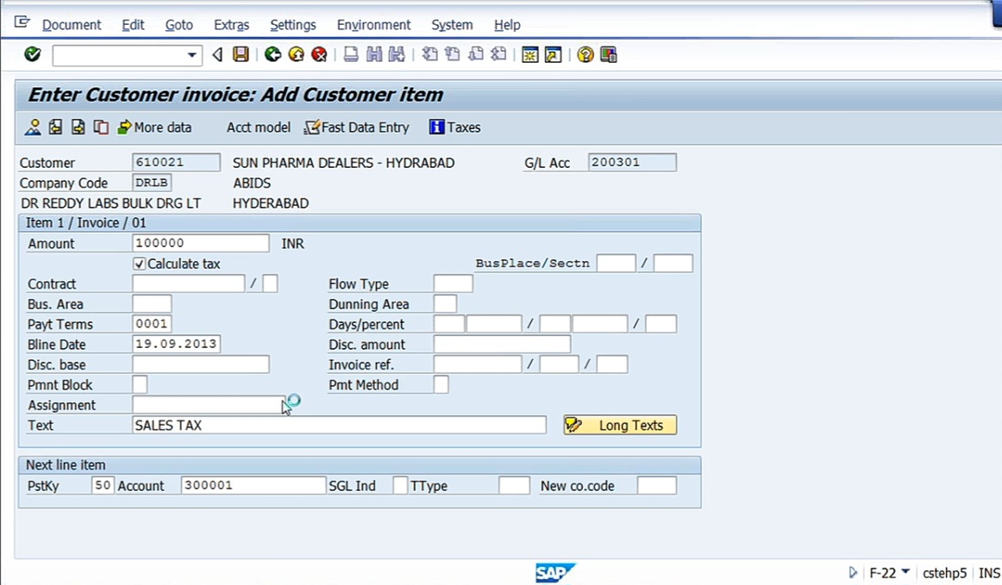This screenshot has height=585, width=1002.
Task: Click the Dunning Area input field
Action: (445, 304)
